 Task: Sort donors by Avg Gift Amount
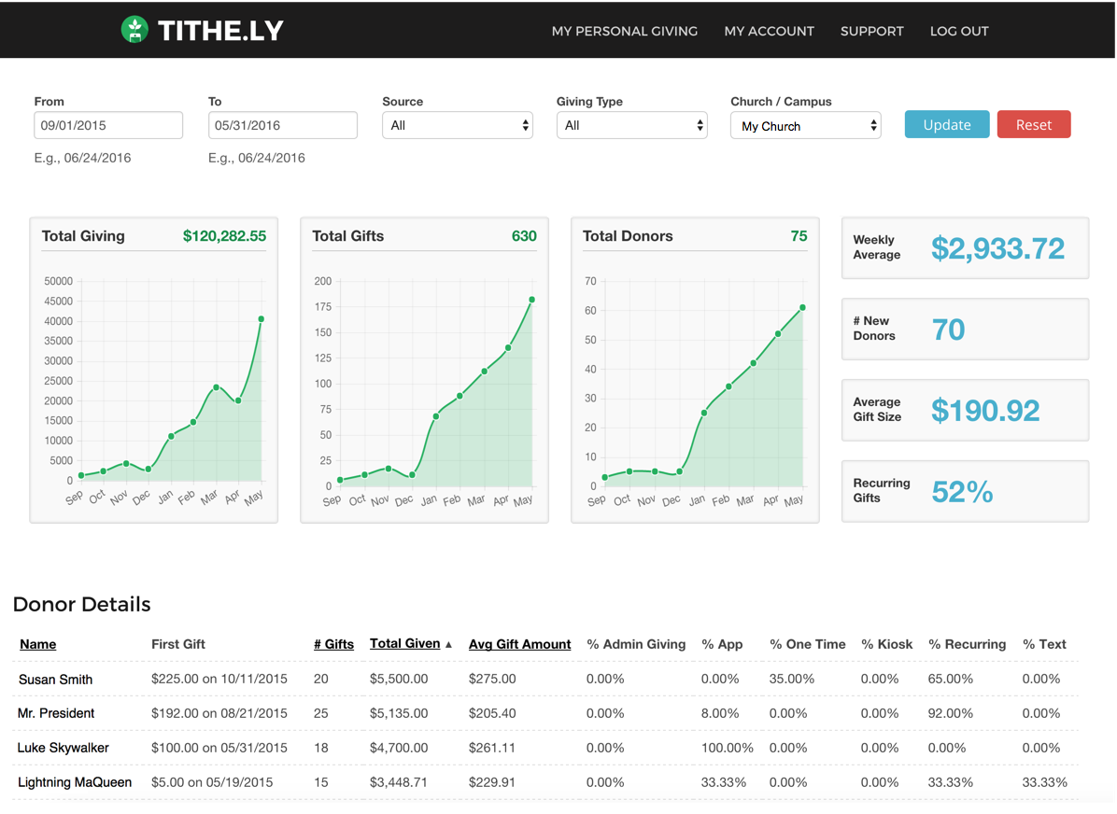[x=519, y=644]
